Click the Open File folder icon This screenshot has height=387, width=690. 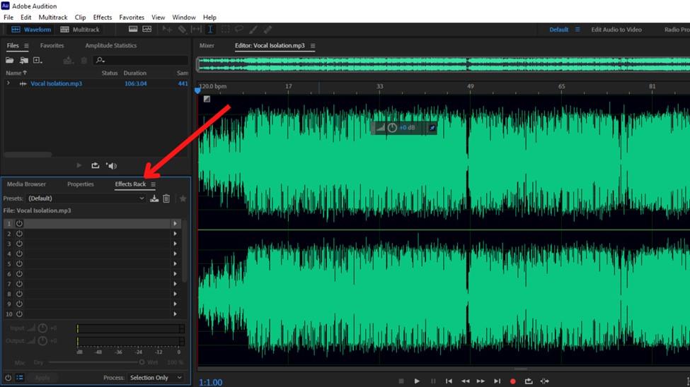point(10,61)
